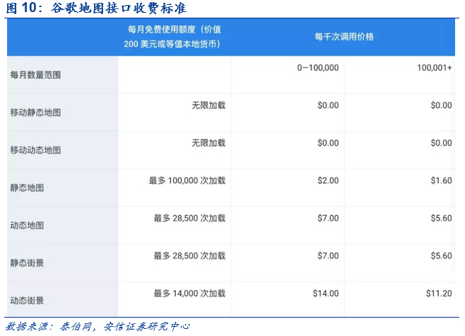The width and height of the screenshot is (465, 336).
Task: Click the row label 静态街景
Action: pos(27,263)
